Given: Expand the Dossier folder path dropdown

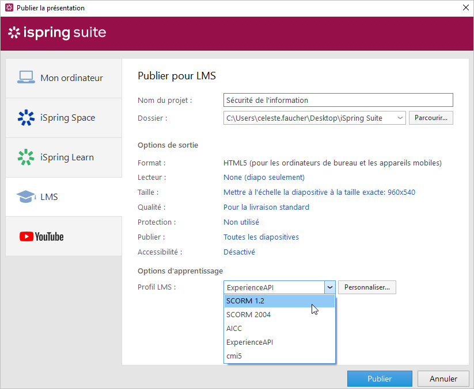Looking at the screenshot, I should pos(400,118).
